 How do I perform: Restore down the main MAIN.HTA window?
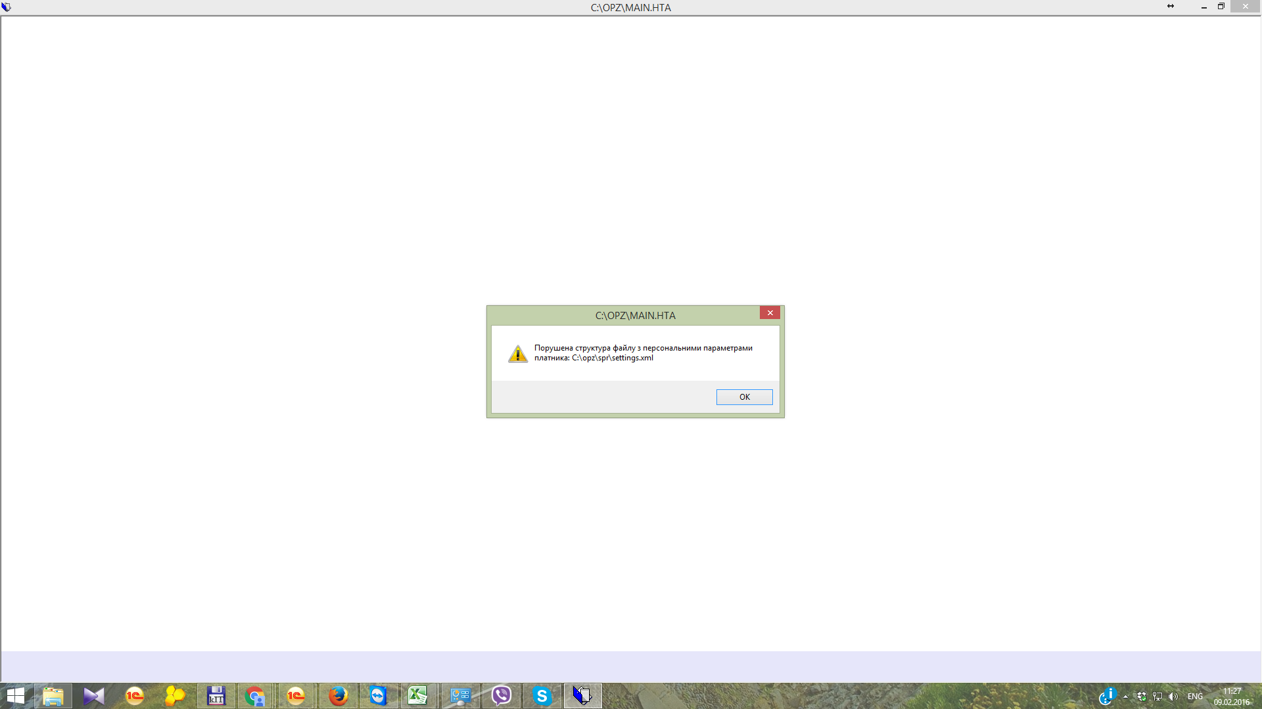1221,7
